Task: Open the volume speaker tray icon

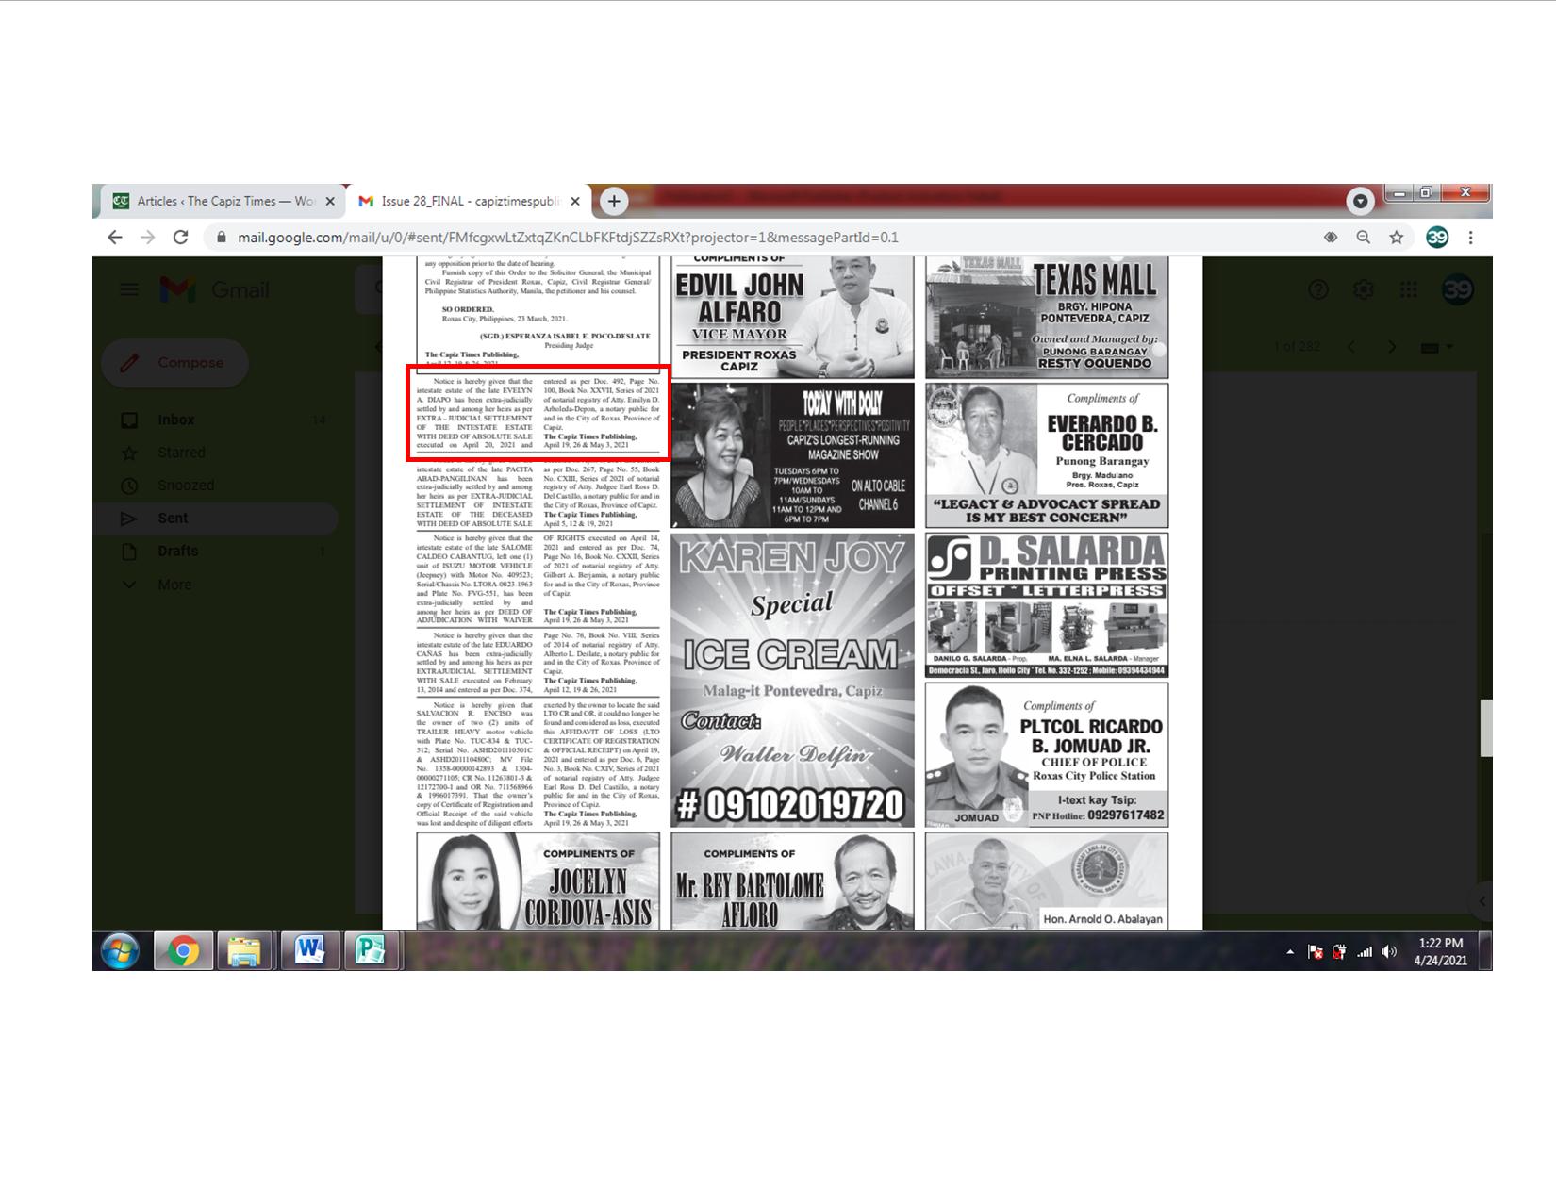Action: (1389, 952)
